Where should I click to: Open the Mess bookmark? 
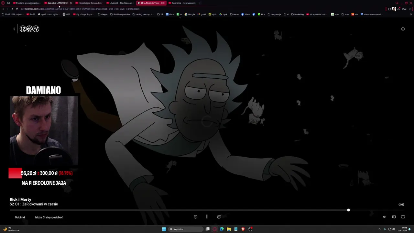[245, 14]
